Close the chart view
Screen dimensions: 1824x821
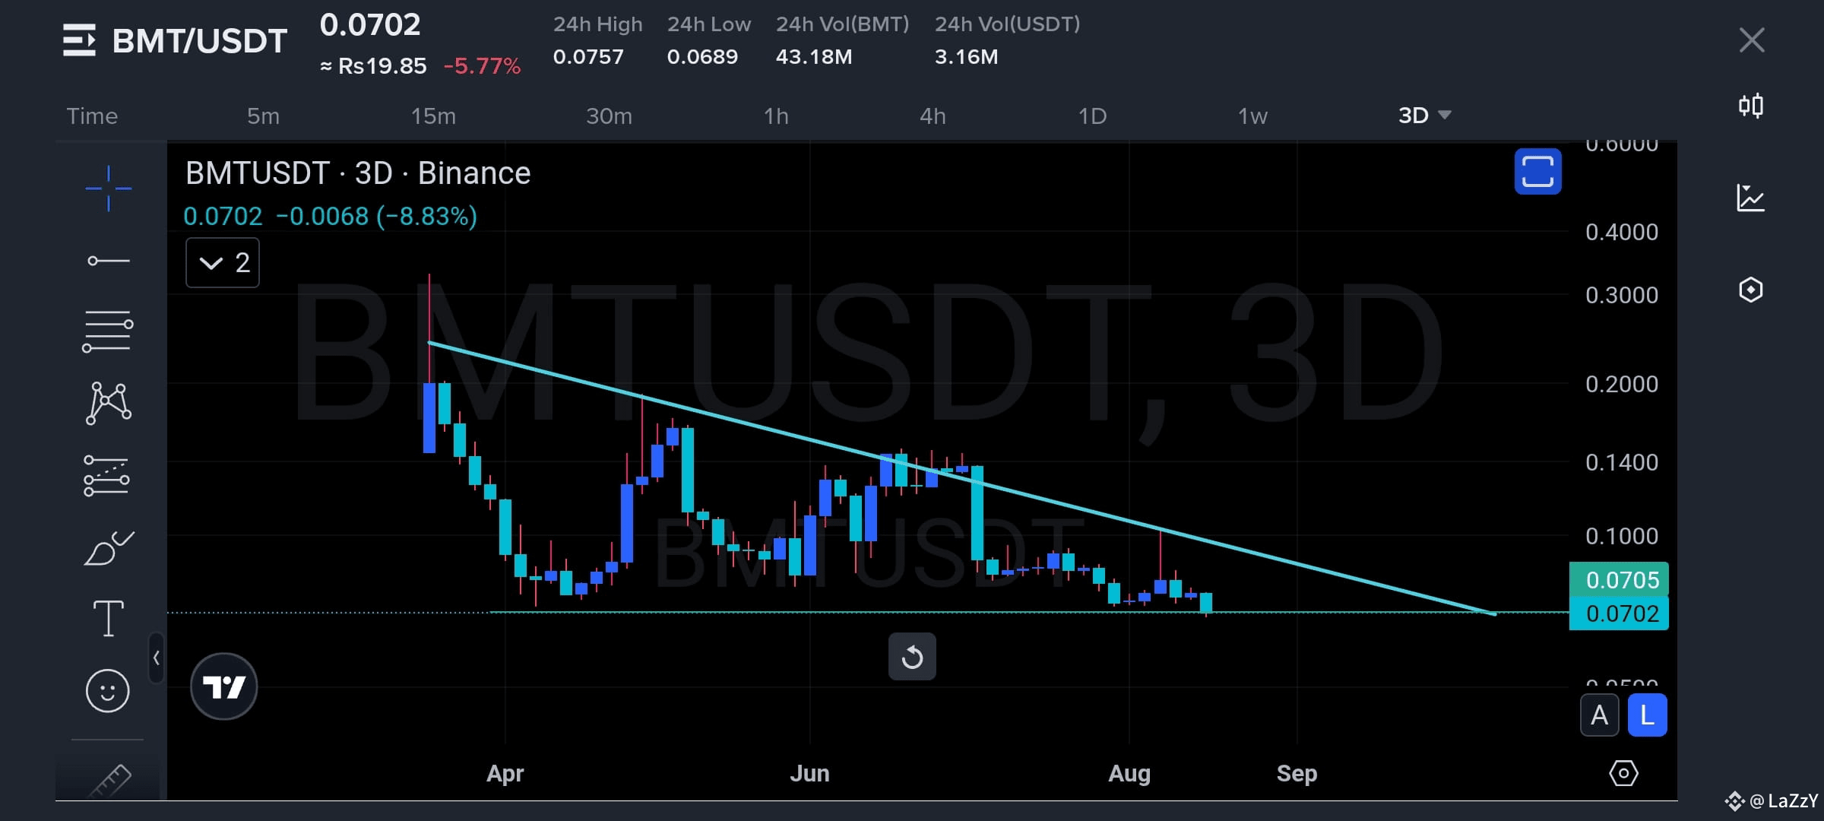click(x=1752, y=40)
